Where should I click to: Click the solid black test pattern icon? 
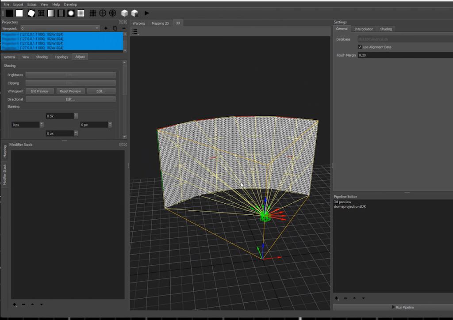click(9, 13)
